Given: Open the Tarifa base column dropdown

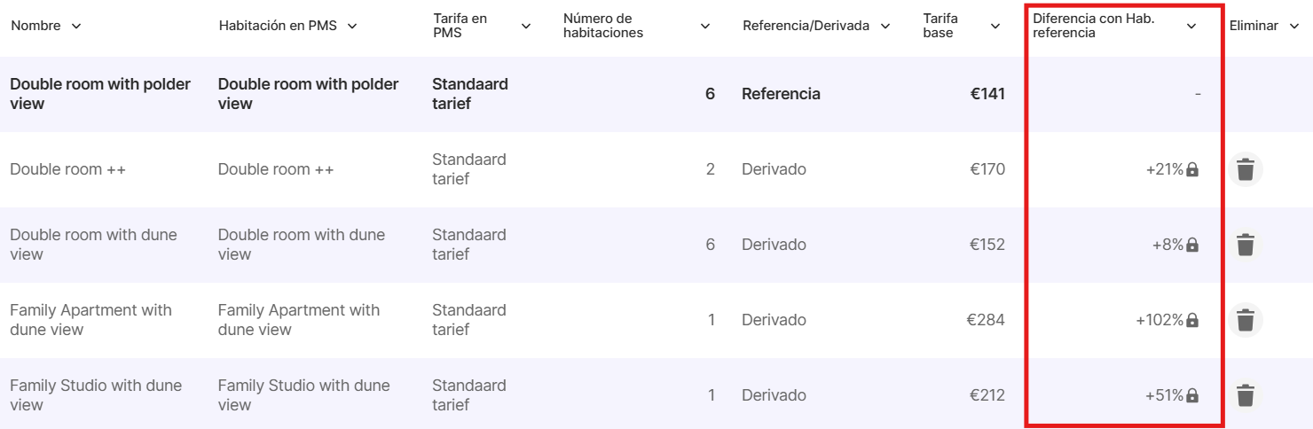Looking at the screenshot, I should [x=995, y=27].
